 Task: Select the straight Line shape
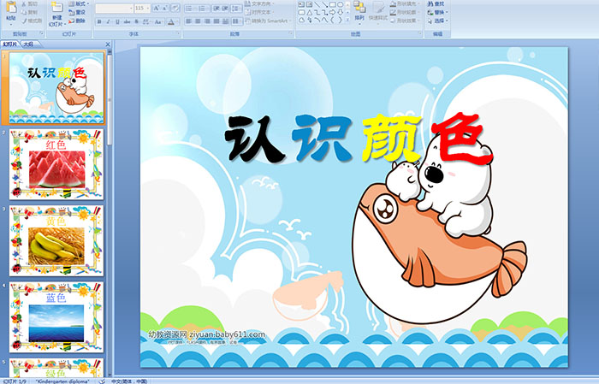317,4
